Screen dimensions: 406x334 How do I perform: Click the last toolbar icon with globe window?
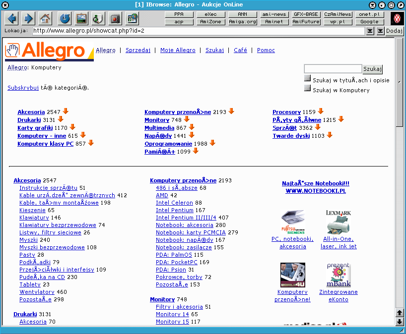click(x=132, y=18)
